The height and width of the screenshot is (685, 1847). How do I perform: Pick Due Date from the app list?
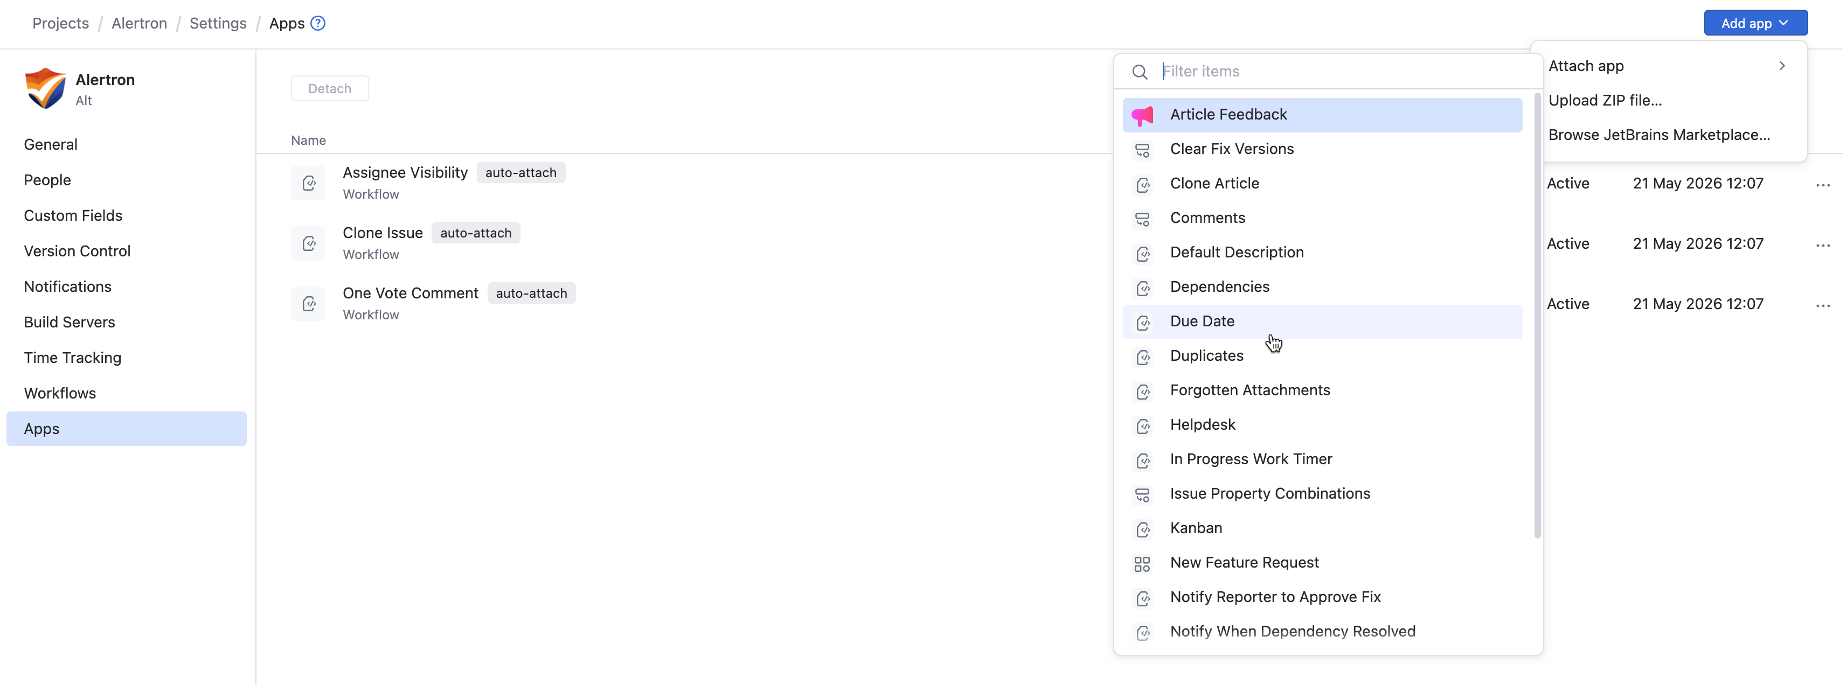pos(1322,321)
